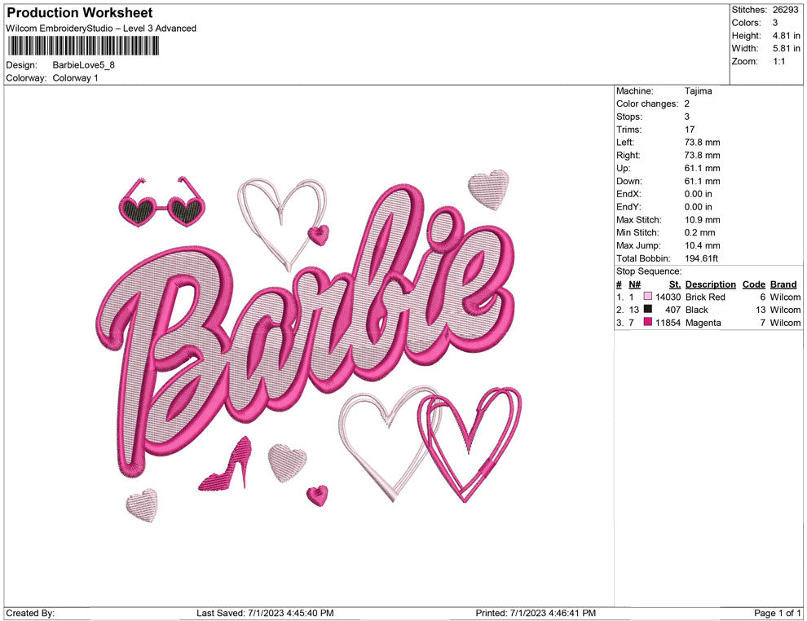
Task: Click the Machine value Tajima
Action: [698, 90]
